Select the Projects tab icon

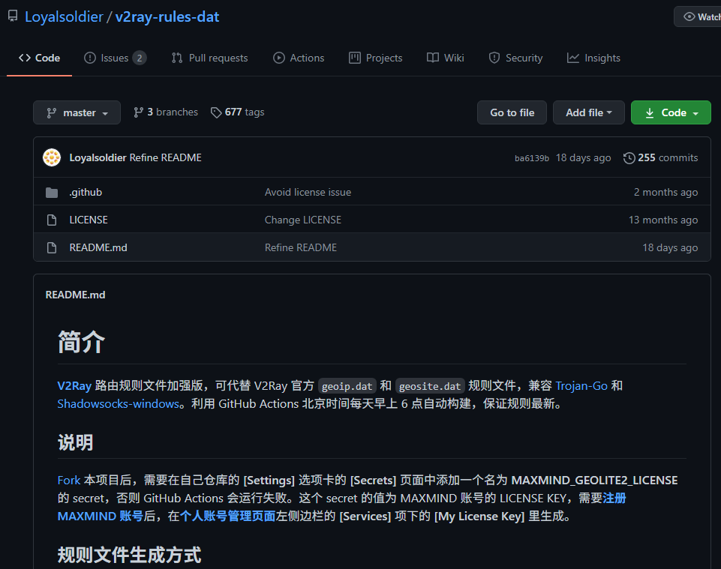tap(355, 58)
